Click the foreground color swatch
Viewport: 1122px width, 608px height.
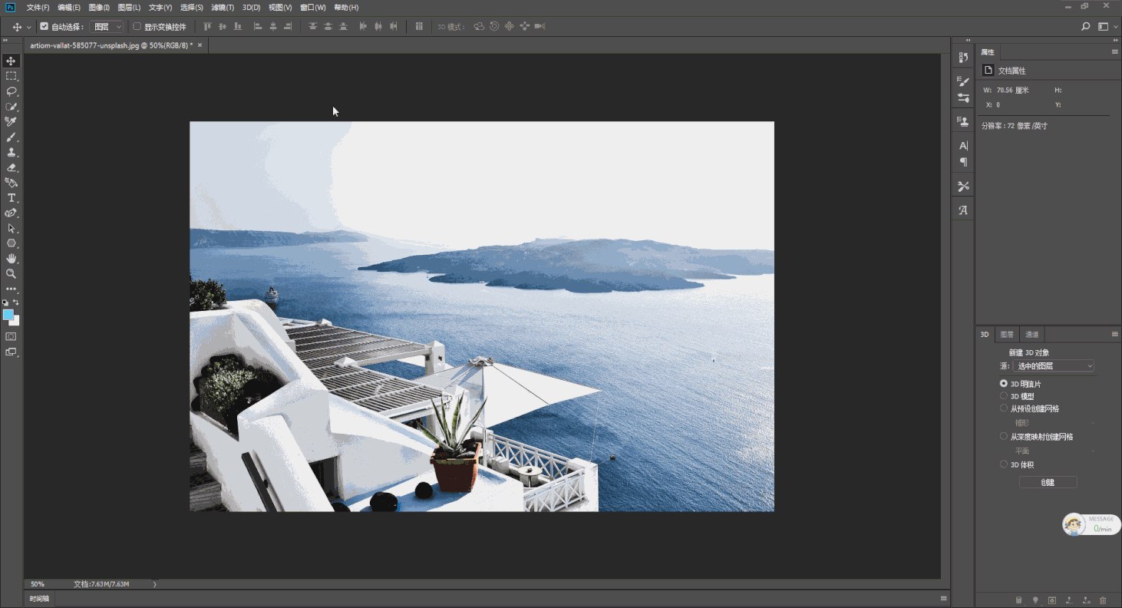click(x=8, y=315)
